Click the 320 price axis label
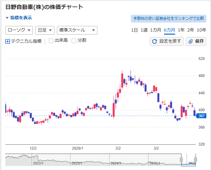The image size is (211, 170). click(x=202, y=144)
